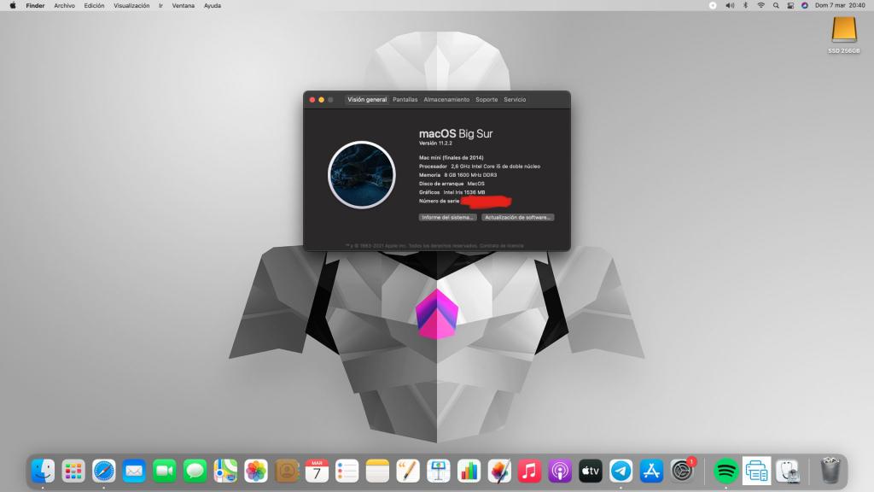Launch Spotify from the Dock
The height and width of the screenshot is (492, 874).
tap(725, 471)
